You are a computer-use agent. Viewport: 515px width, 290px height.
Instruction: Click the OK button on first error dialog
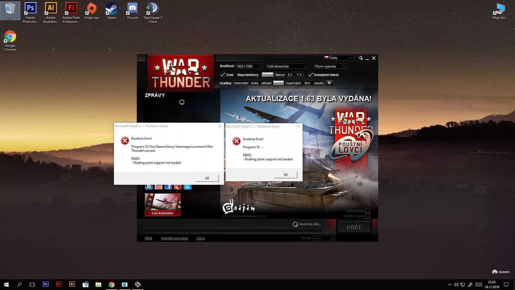[x=207, y=178]
